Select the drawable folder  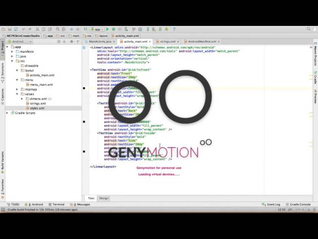(30, 66)
